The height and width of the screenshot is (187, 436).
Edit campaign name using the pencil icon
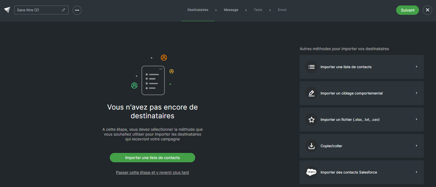64,10
